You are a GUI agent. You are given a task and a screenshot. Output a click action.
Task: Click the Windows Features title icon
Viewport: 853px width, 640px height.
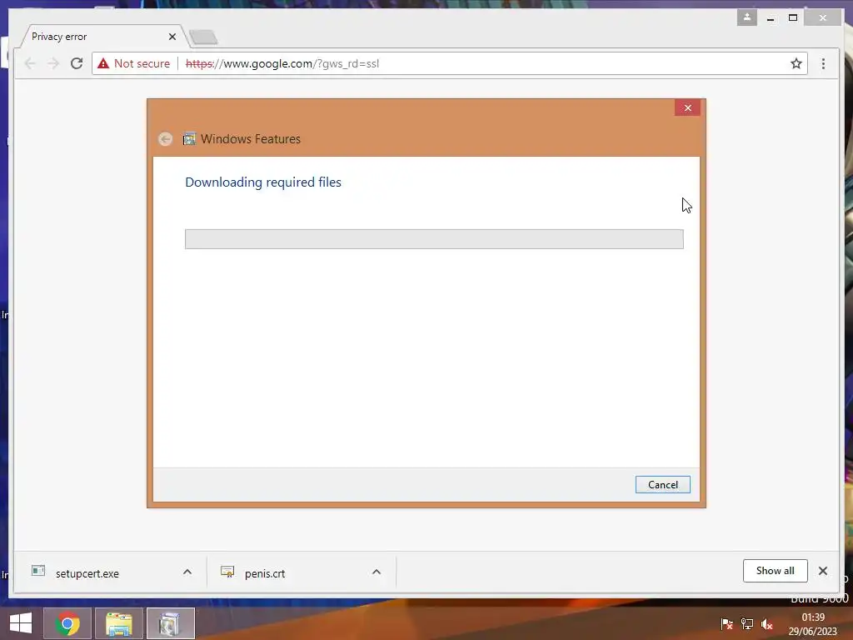coord(189,139)
